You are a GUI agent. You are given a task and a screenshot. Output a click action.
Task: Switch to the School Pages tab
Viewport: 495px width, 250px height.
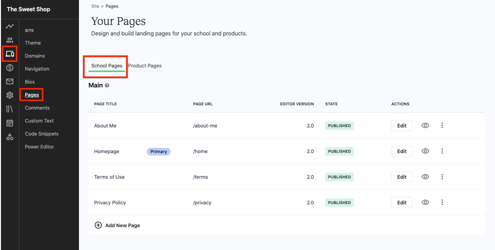tap(107, 66)
